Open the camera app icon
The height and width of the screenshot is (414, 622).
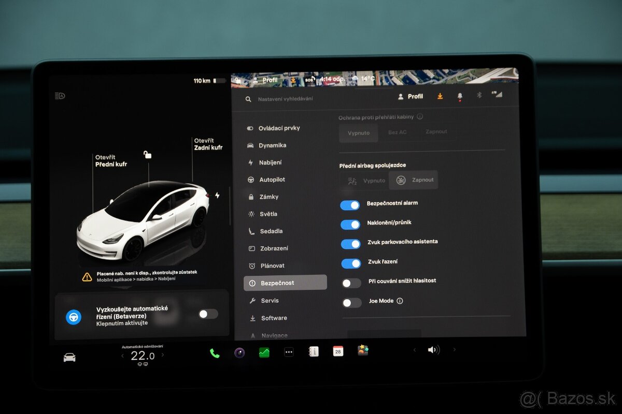pyautogui.click(x=239, y=353)
